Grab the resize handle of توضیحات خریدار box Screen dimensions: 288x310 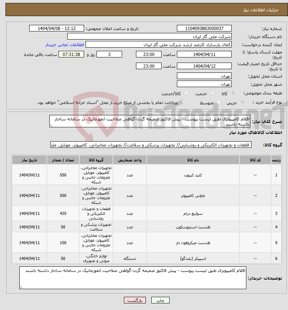point(21,287)
